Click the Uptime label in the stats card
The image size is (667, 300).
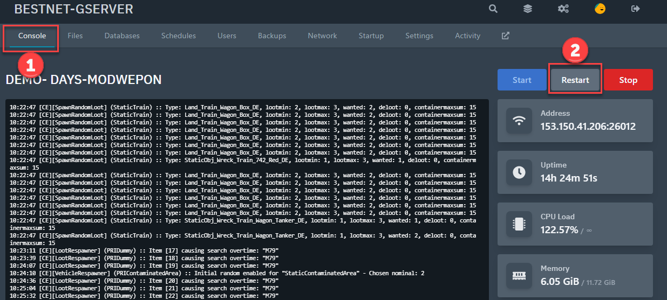[554, 165]
